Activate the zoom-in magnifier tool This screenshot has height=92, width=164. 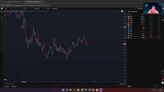pyautogui.click(x=2, y=34)
